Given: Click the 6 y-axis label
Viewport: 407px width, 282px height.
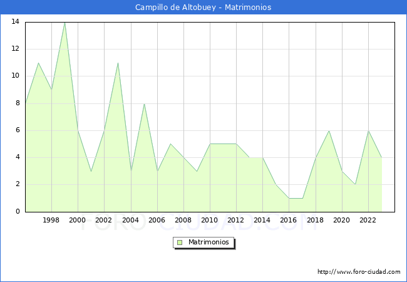Looking at the screenshot, I should [x=18, y=130].
